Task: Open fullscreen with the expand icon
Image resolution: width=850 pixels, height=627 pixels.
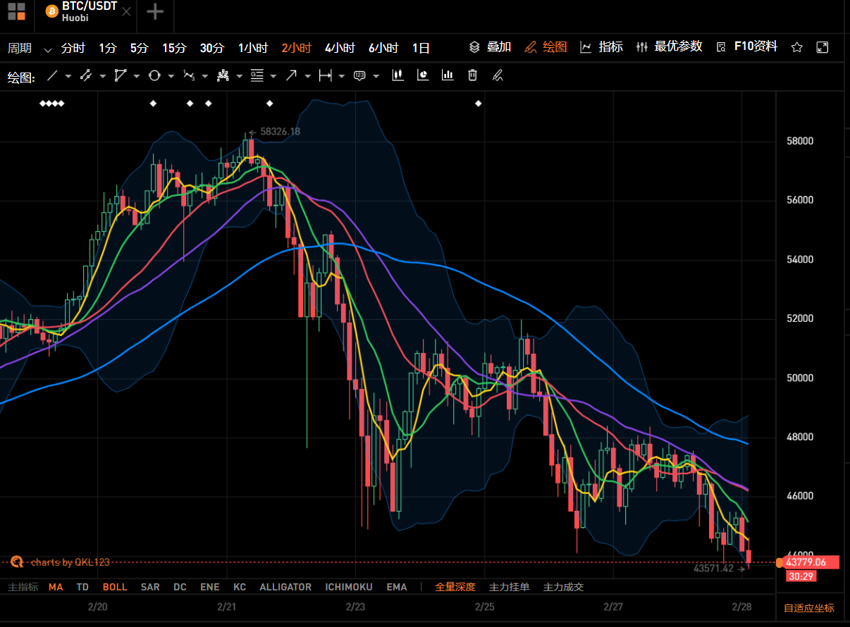Action: pos(822,47)
